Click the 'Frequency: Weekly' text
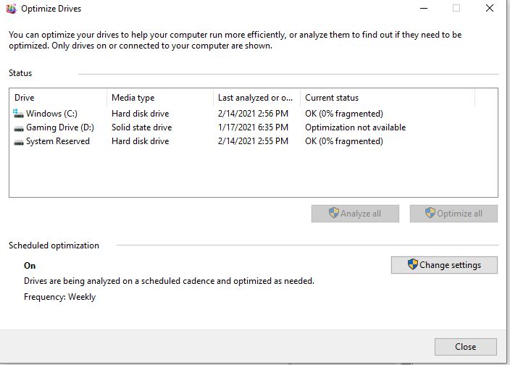This screenshot has width=510, height=365. pos(60,297)
